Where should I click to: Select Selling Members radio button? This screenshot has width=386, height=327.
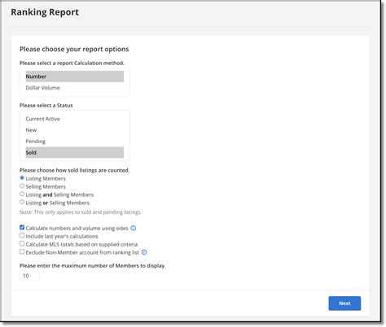click(x=22, y=186)
